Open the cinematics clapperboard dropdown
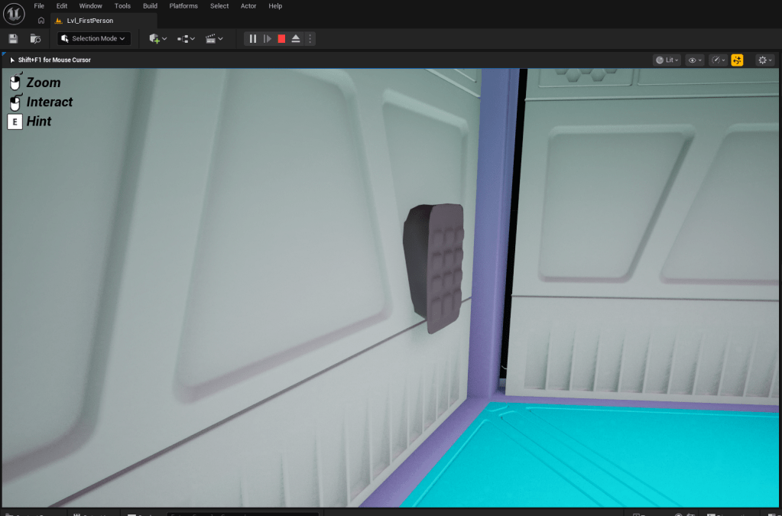This screenshot has height=516, width=782. pos(214,38)
